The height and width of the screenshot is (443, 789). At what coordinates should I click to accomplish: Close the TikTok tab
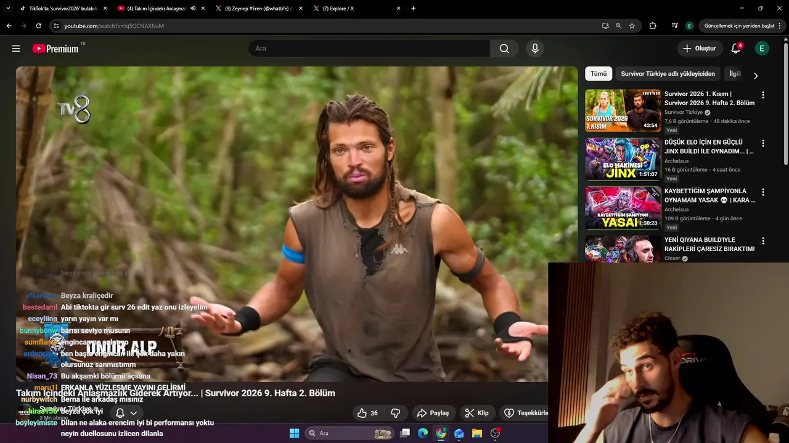105,9
